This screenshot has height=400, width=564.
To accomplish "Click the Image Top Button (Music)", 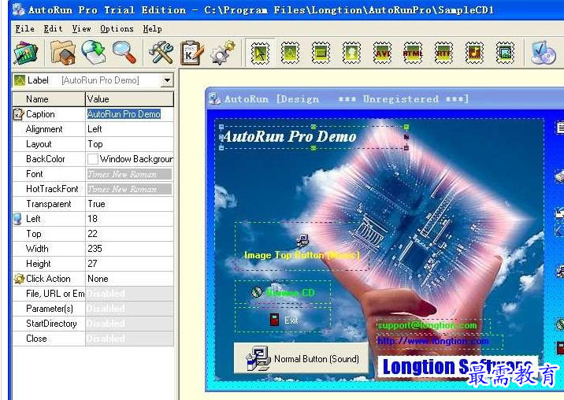I will (302, 246).
